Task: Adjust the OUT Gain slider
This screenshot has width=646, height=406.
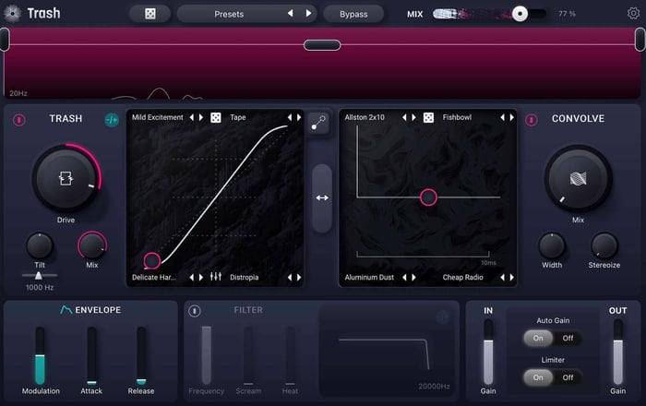Action: pos(618,352)
